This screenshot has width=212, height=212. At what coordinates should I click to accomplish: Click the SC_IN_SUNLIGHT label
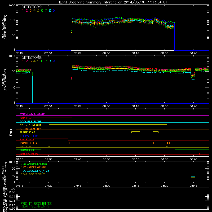pos(30,125)
